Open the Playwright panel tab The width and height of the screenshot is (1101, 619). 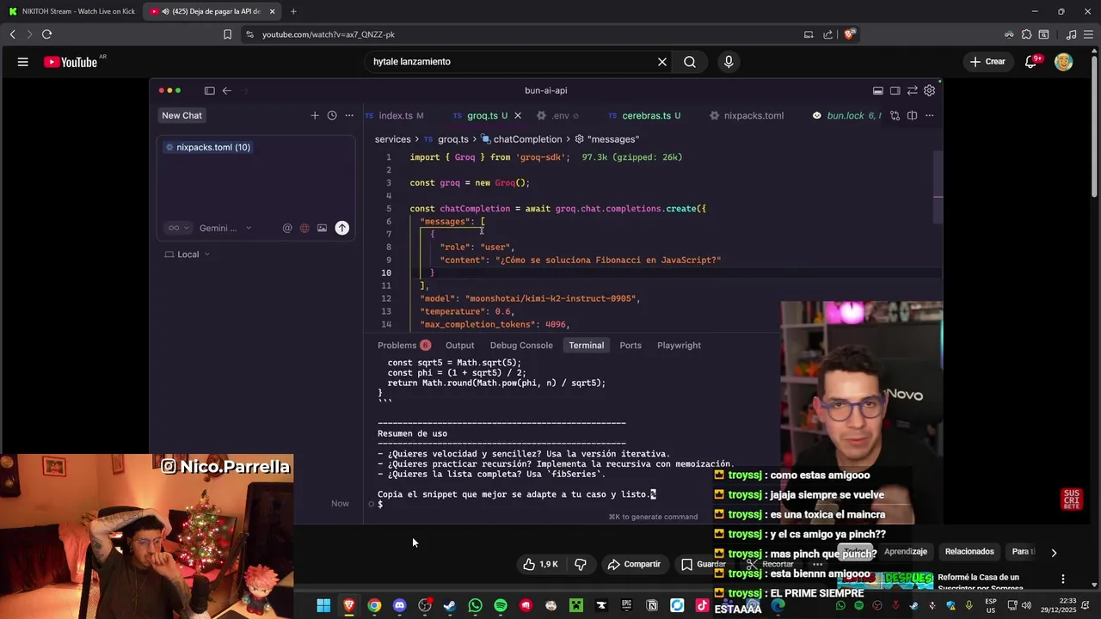coord(679,345)
